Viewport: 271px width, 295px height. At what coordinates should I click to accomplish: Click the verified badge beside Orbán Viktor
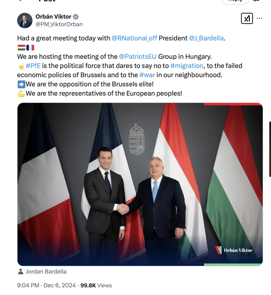[x=76, y=17]
